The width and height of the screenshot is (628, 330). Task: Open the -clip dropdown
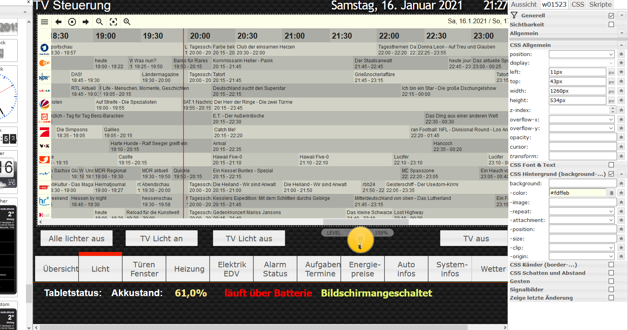coord(582,248)
